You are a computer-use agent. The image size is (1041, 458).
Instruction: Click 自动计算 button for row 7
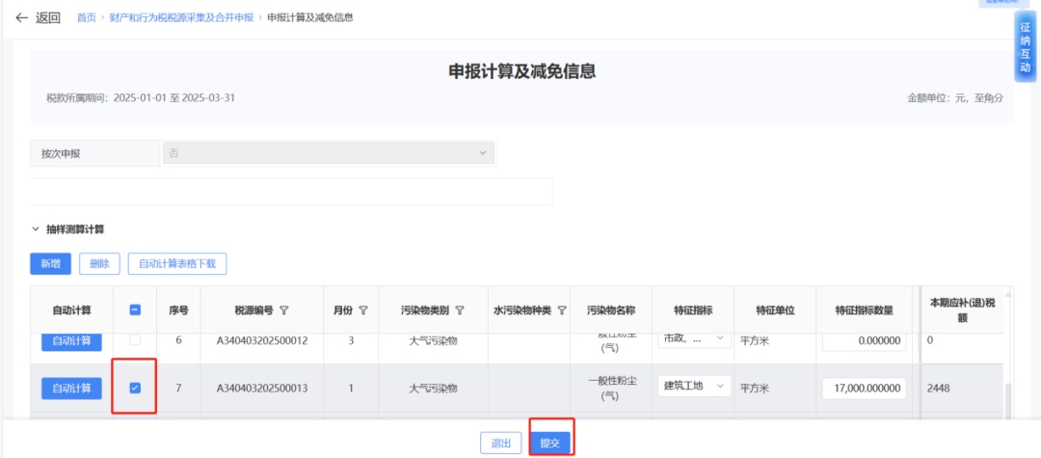pos(71,388)
